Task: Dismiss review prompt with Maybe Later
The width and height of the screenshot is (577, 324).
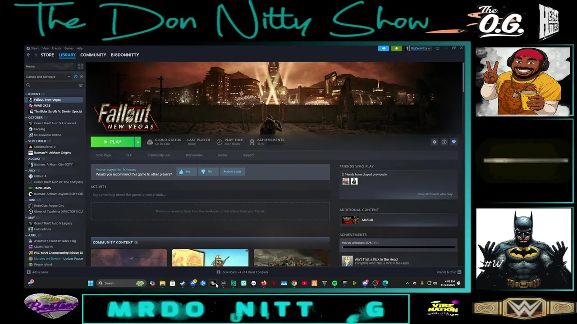Action: [x=232, y=171]
